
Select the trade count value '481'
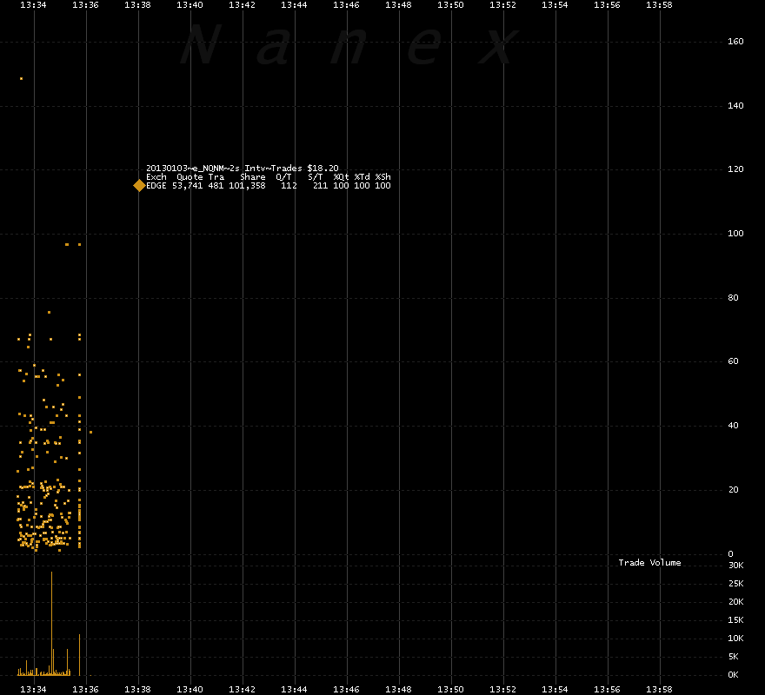pyautogui.click(x=216, y=186)
